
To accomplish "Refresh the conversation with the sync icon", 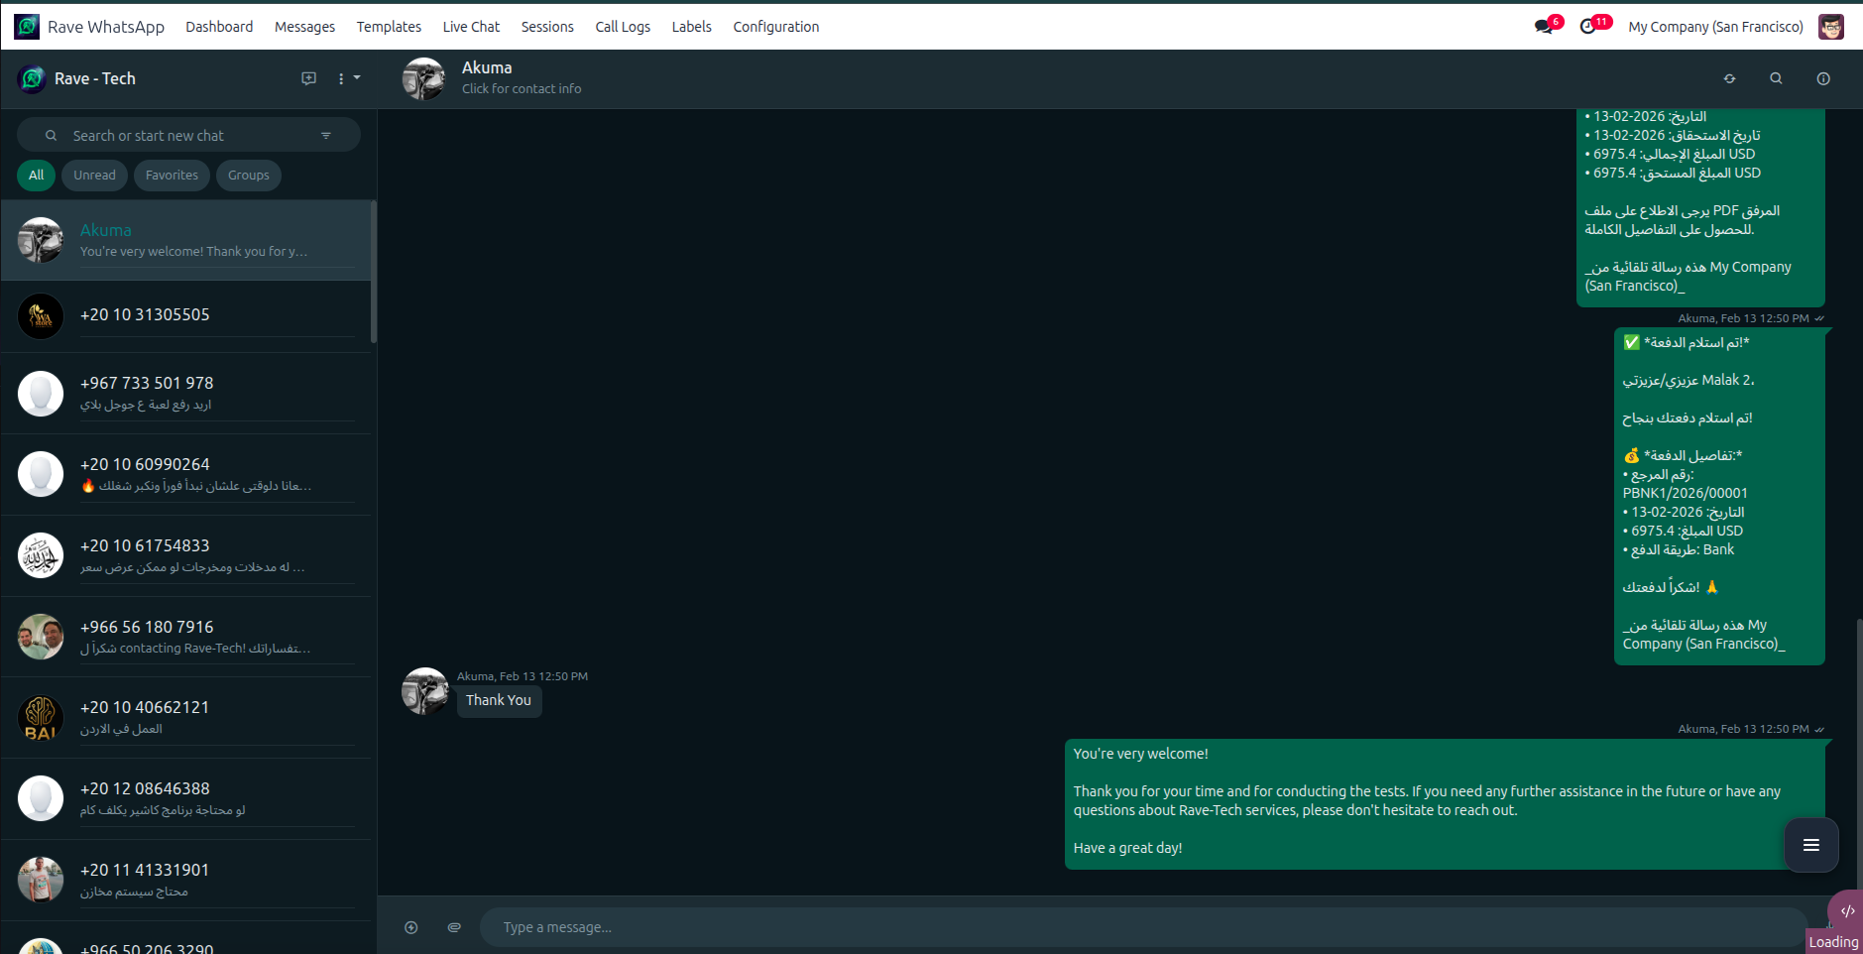I will [1729, 78].
